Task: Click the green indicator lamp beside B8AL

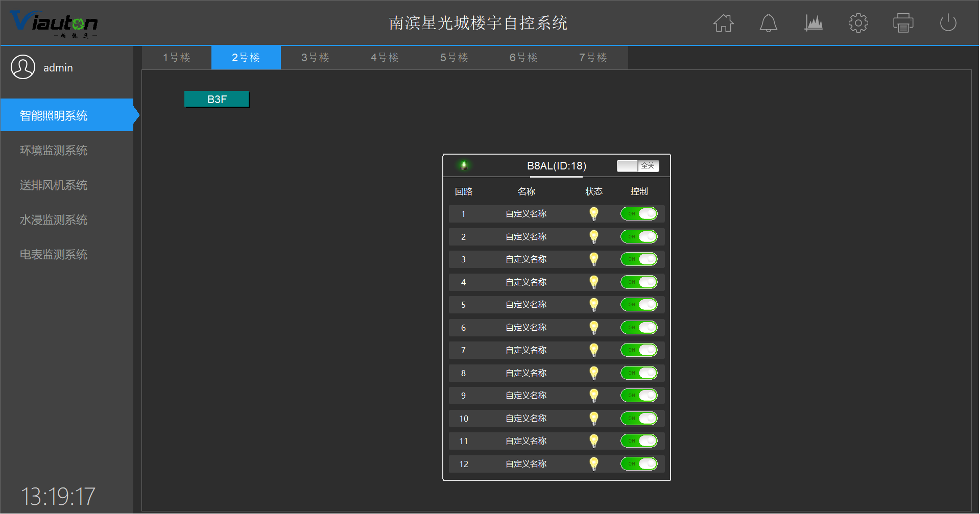Action: pos(464,165)
